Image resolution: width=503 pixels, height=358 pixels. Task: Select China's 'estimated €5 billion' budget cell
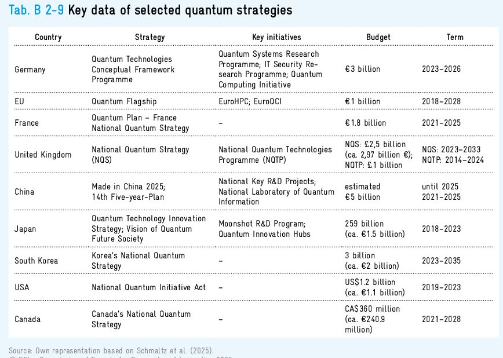click(363, 192)
